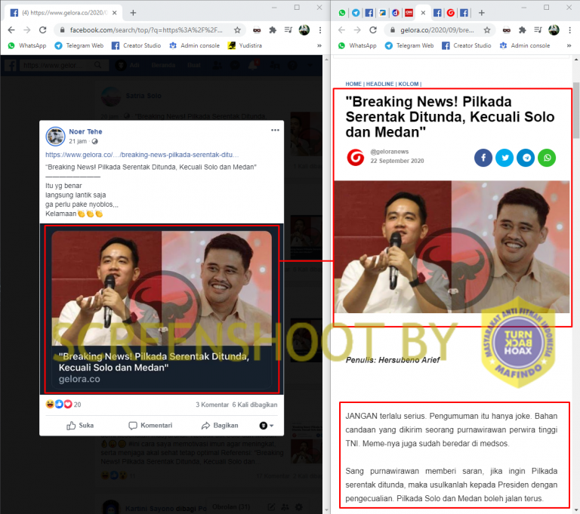
Task: Click the gelora.co address bar
Action: 440,30
